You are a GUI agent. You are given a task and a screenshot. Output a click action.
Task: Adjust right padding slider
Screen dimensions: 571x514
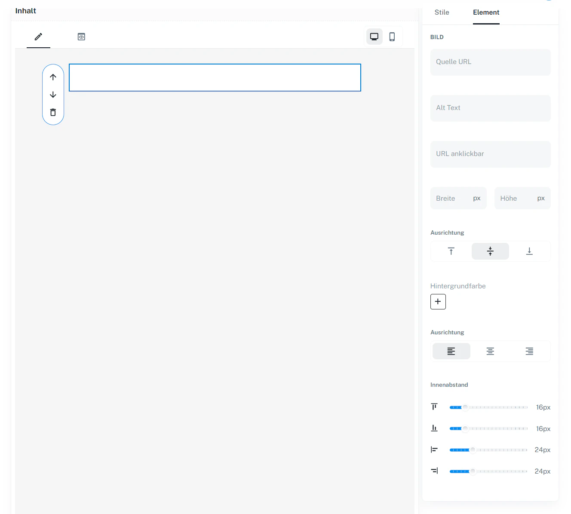(x=488, y=471)
